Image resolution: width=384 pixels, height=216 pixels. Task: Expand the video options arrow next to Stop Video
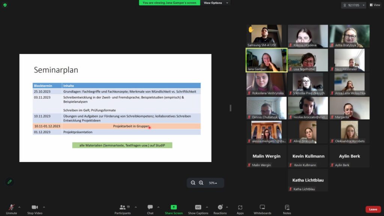coord(44,207)
